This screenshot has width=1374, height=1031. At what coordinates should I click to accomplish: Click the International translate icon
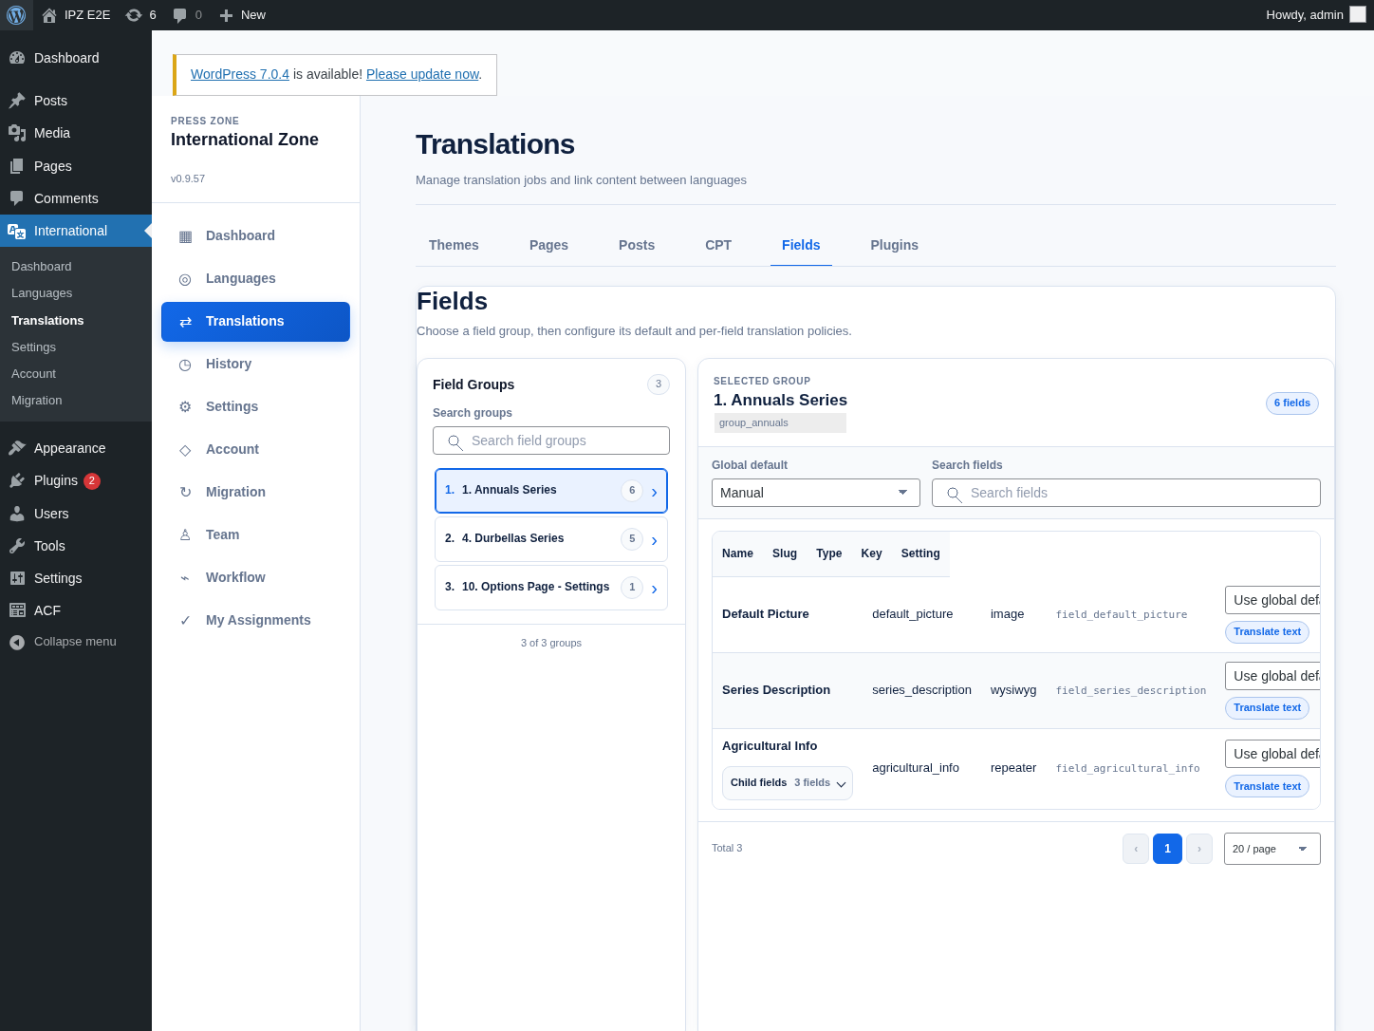tap(17, 231)
